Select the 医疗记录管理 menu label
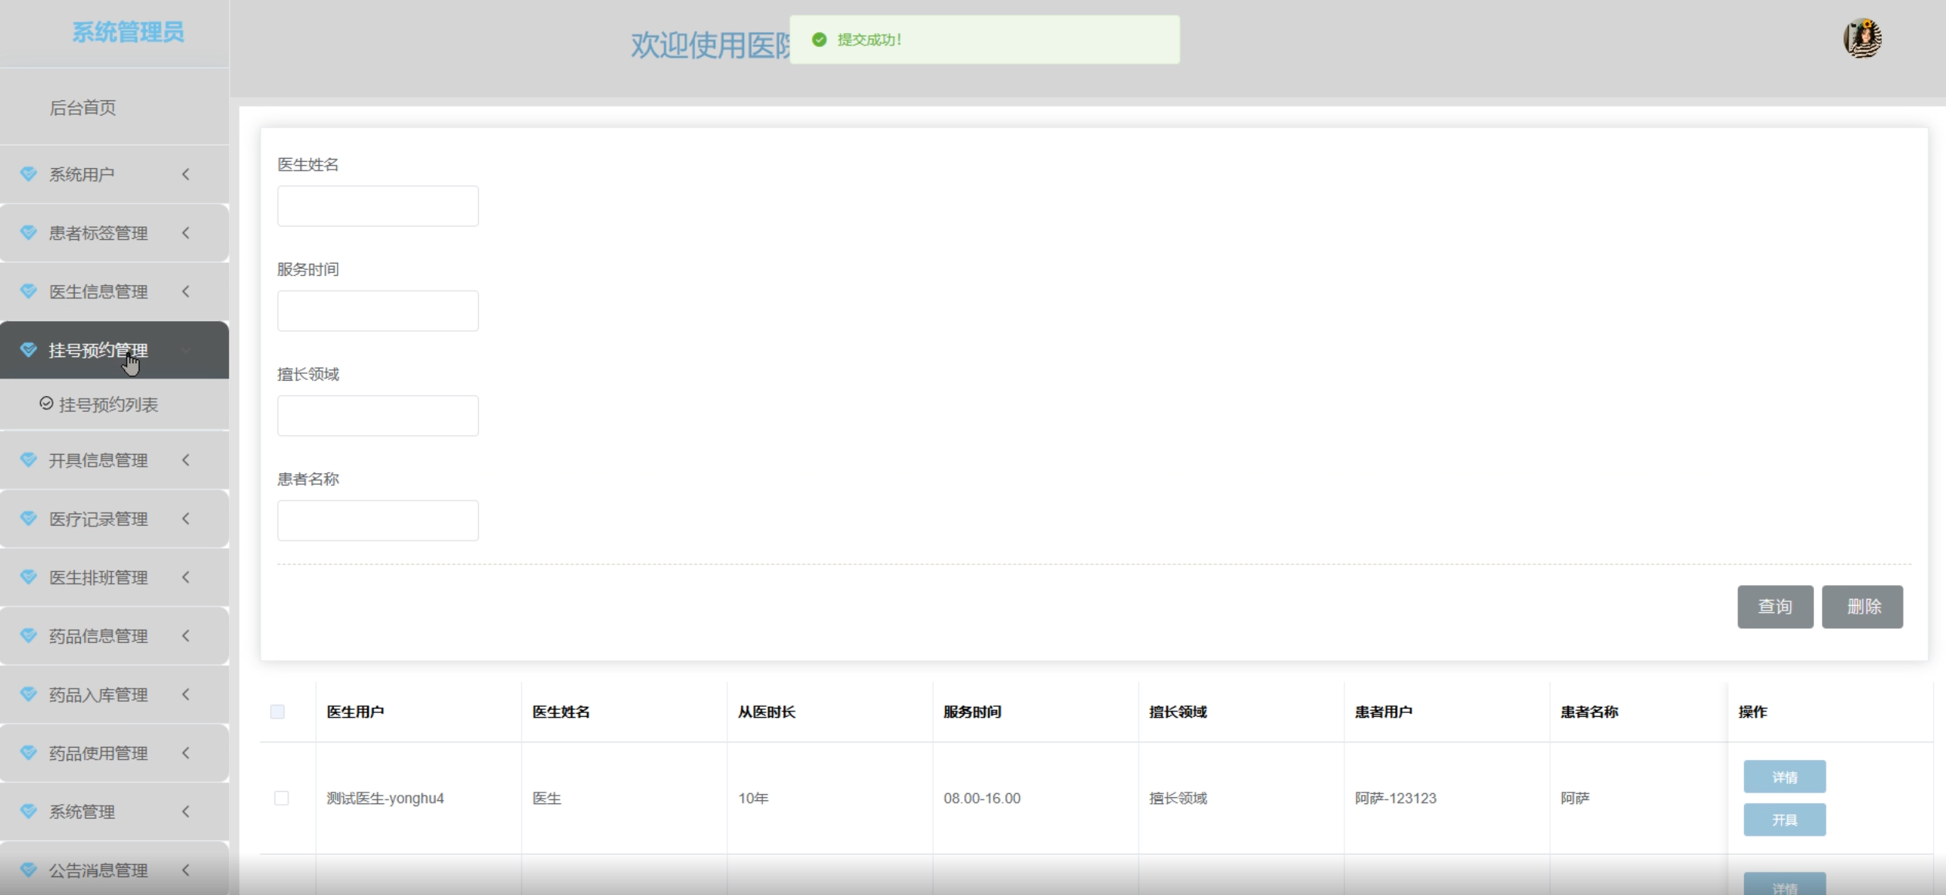The width and height of the screenshot is (1946, 895). click(99, 519)
